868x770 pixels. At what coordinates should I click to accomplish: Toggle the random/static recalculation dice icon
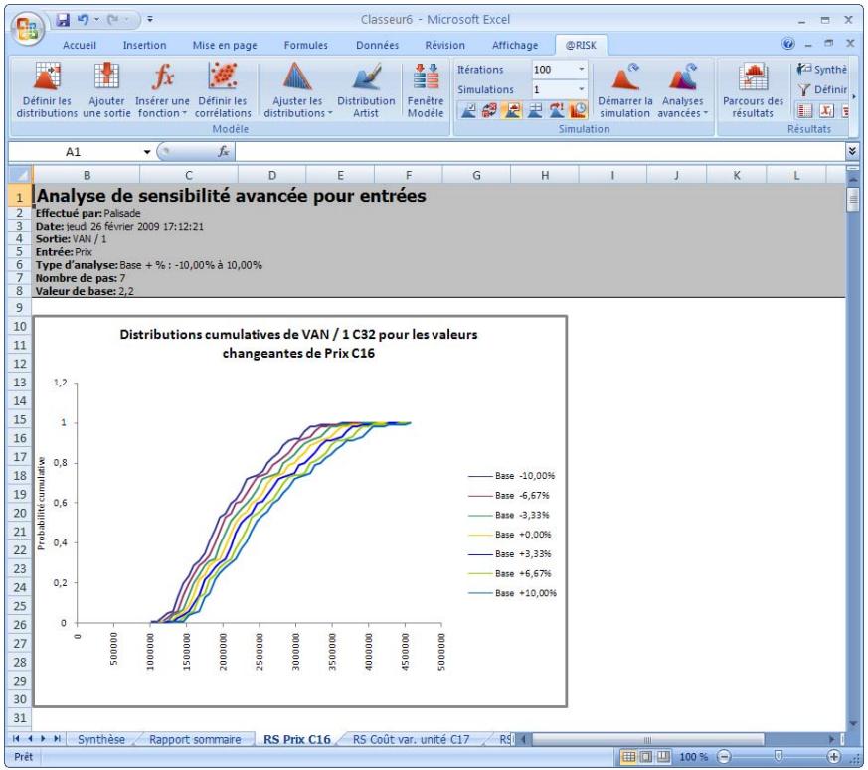489,111
